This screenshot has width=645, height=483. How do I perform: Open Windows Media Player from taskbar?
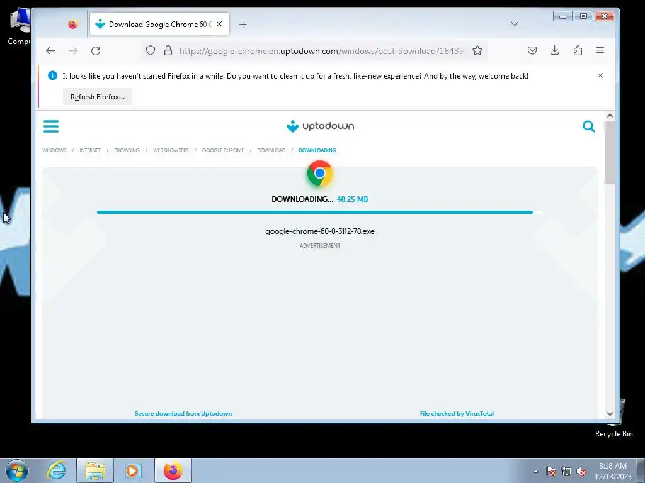click(133, 470)
